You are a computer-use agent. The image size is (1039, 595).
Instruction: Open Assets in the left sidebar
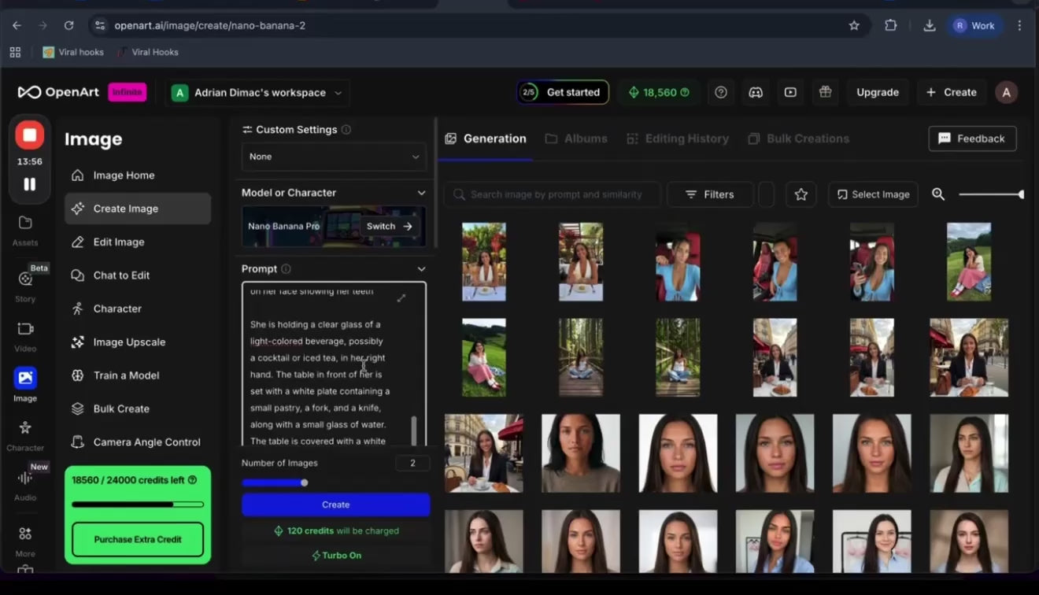[25, 230]
